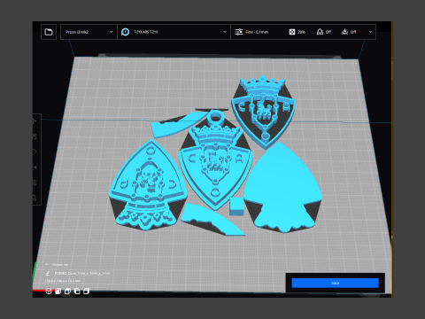The width and height of the screenshot is (425, 319).
Task: Click the support Off icon
Action: click(320, 32)
